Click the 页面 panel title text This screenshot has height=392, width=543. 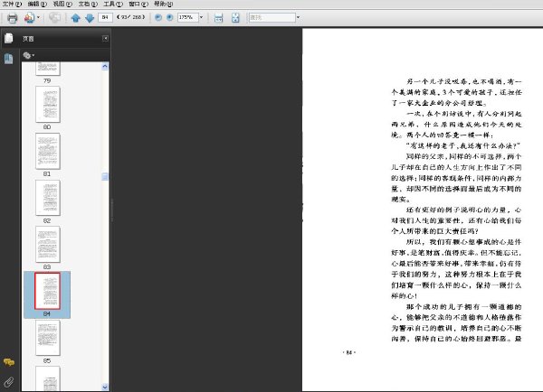click(28, 39)
